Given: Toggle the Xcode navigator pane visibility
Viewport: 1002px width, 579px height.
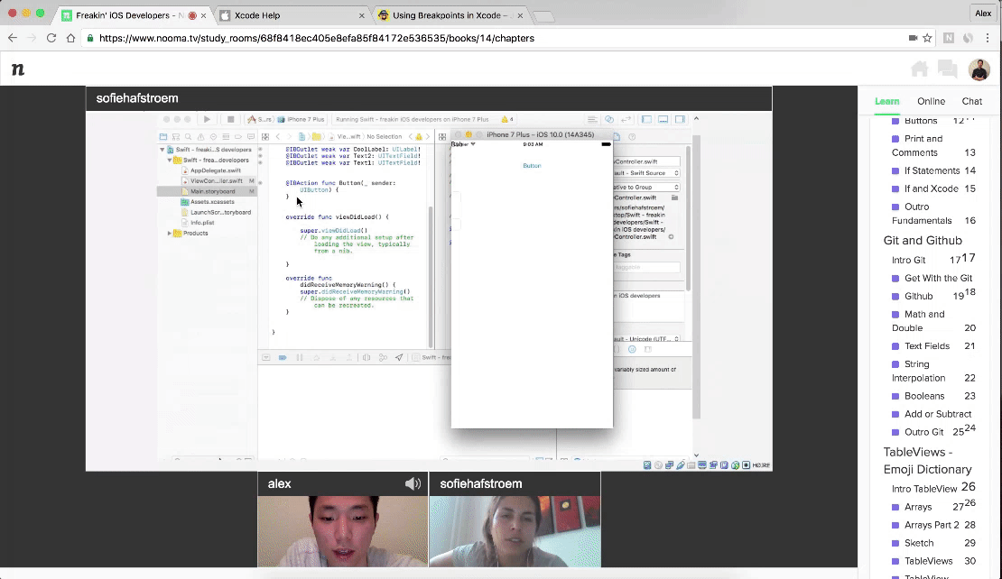Looking at the screenshot, I should coord(646,119).
